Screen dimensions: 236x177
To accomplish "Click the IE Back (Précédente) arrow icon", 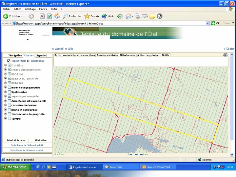I will [x=6, y=16].
